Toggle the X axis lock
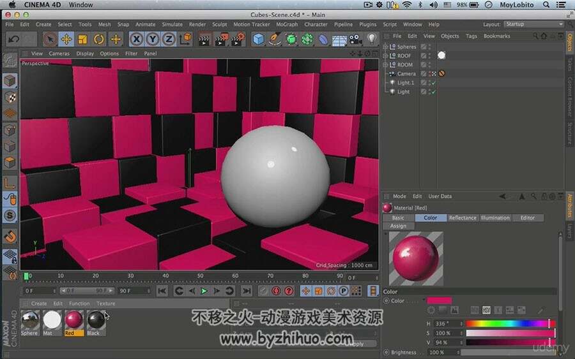Image resolution: width=575 pixels, height=359 pixels. 137,39
